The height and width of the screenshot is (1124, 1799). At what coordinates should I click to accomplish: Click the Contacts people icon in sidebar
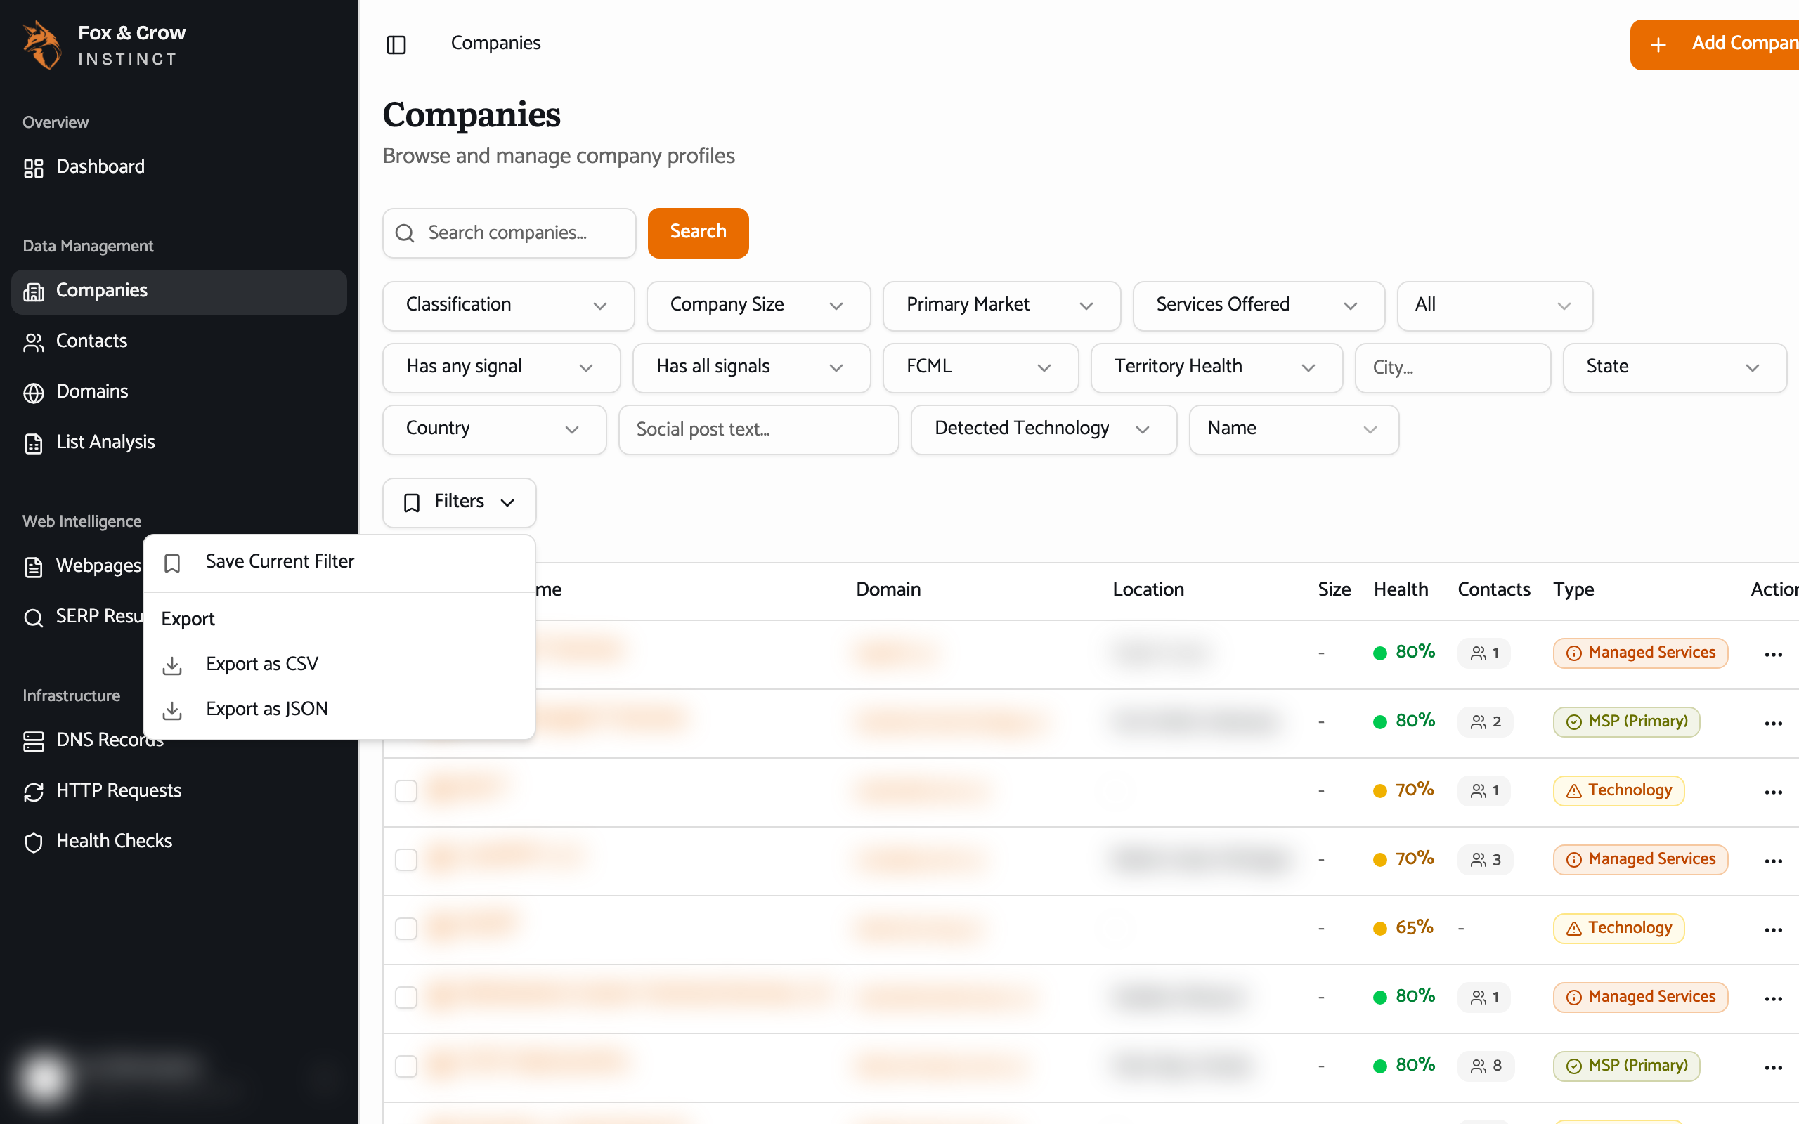pos(34,342)
